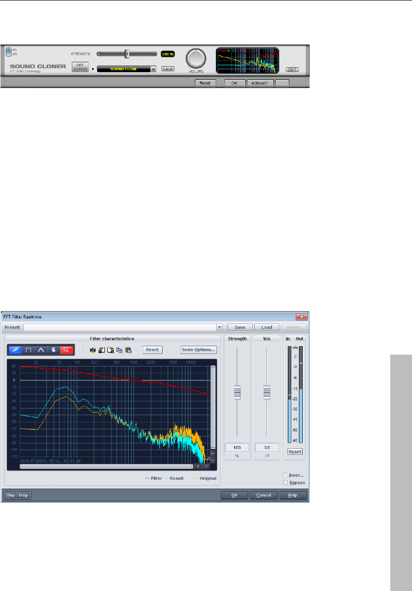Click the Vol. value field showing 0.0
The width and height of the screenshot is (412, 591).
pyautogui.click(x=267, y=448)
